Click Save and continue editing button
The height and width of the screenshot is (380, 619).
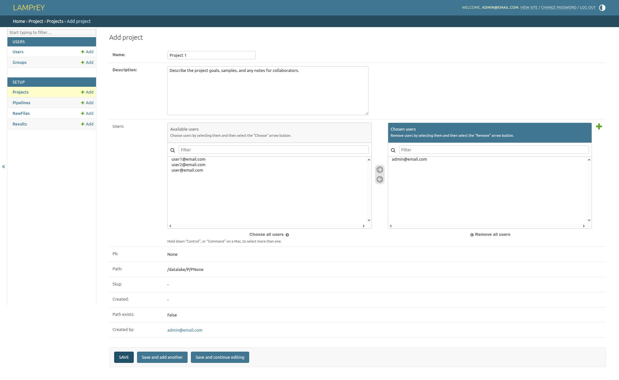click(220, 357)
